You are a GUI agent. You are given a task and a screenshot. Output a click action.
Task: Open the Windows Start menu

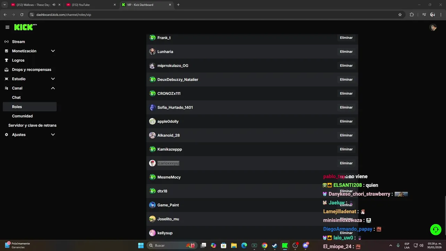[141, 245]
